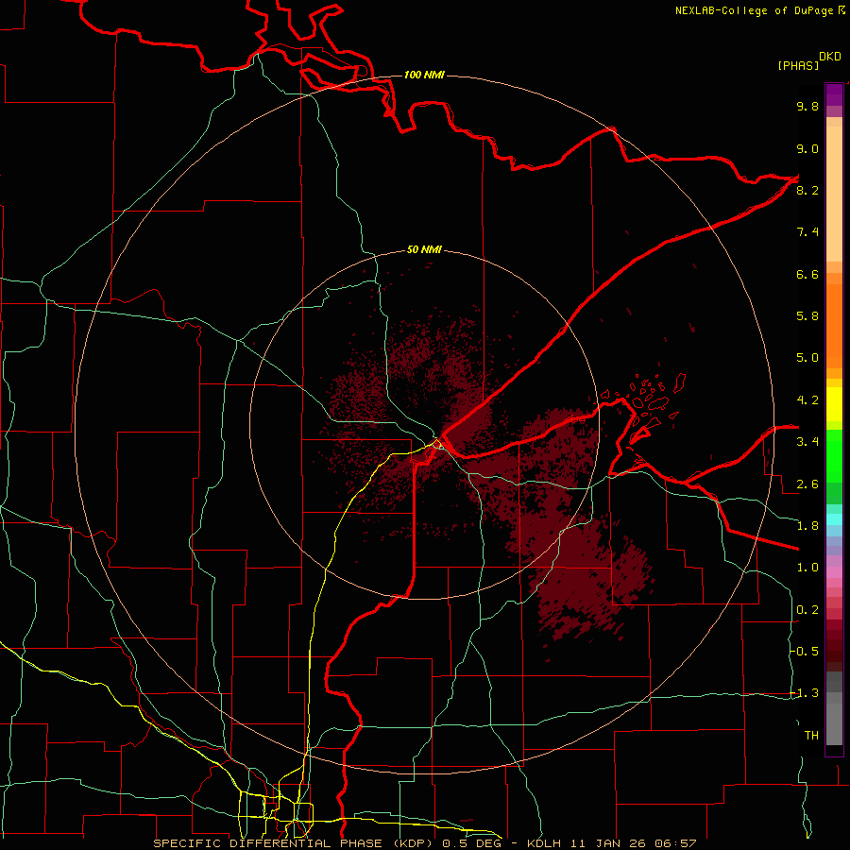
Task: Select the 8.2 legend value
Action: tap(807, 190)
